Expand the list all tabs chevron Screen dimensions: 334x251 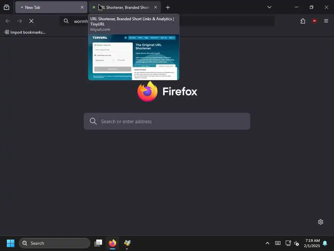click(x=269, y=7)
